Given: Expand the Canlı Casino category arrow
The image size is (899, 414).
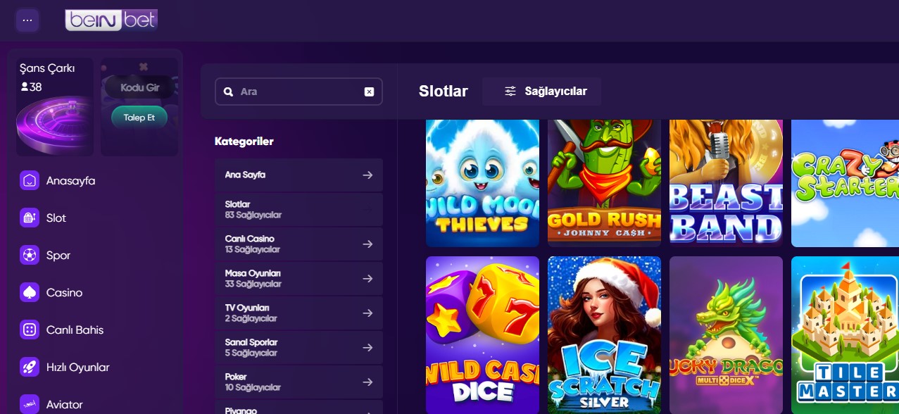Looking at the screenshot, I should 367,244.
